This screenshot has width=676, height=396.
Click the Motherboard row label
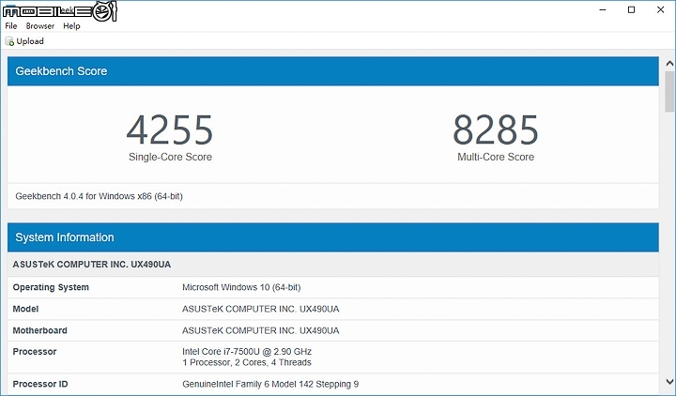pyautogui.click(x=39, y=330)
